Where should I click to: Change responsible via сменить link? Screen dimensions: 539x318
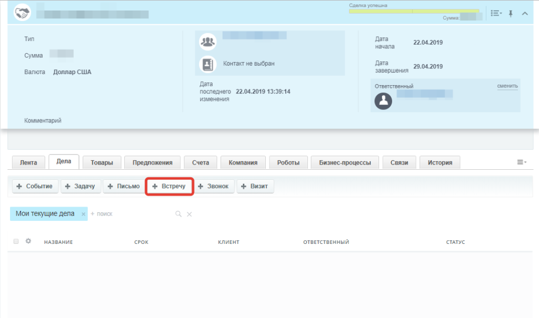pyautogui.click(x=507, y=86)
